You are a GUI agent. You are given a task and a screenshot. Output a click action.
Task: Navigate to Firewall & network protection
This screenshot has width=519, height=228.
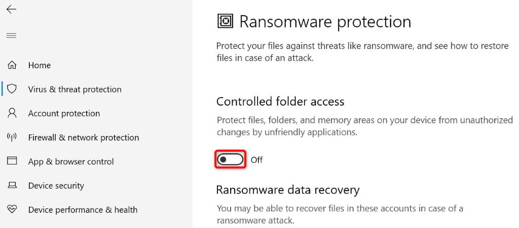[84, 138]
